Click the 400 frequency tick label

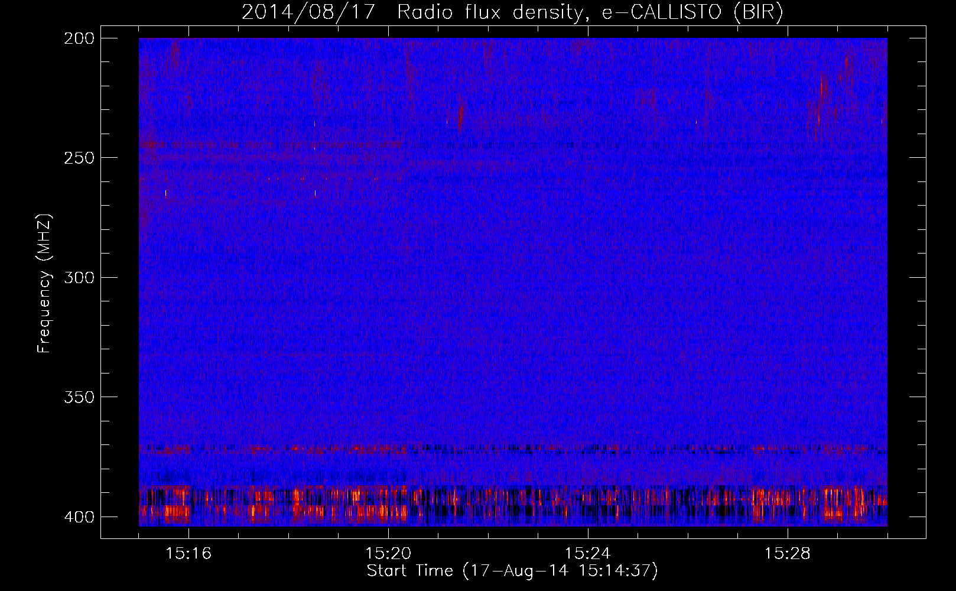click(79, 517)
